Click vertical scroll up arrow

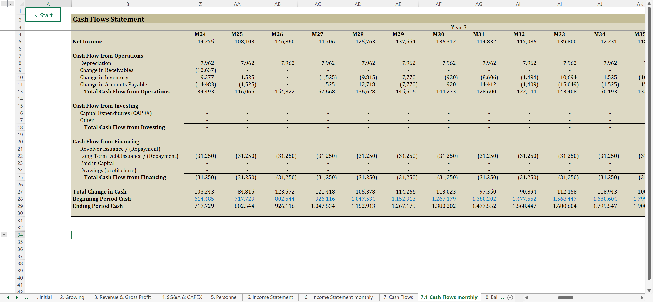pos(649,4)
